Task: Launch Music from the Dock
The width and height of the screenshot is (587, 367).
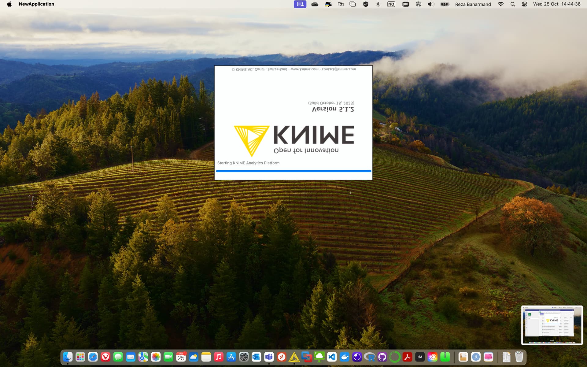Action: [x=219, y=357]
